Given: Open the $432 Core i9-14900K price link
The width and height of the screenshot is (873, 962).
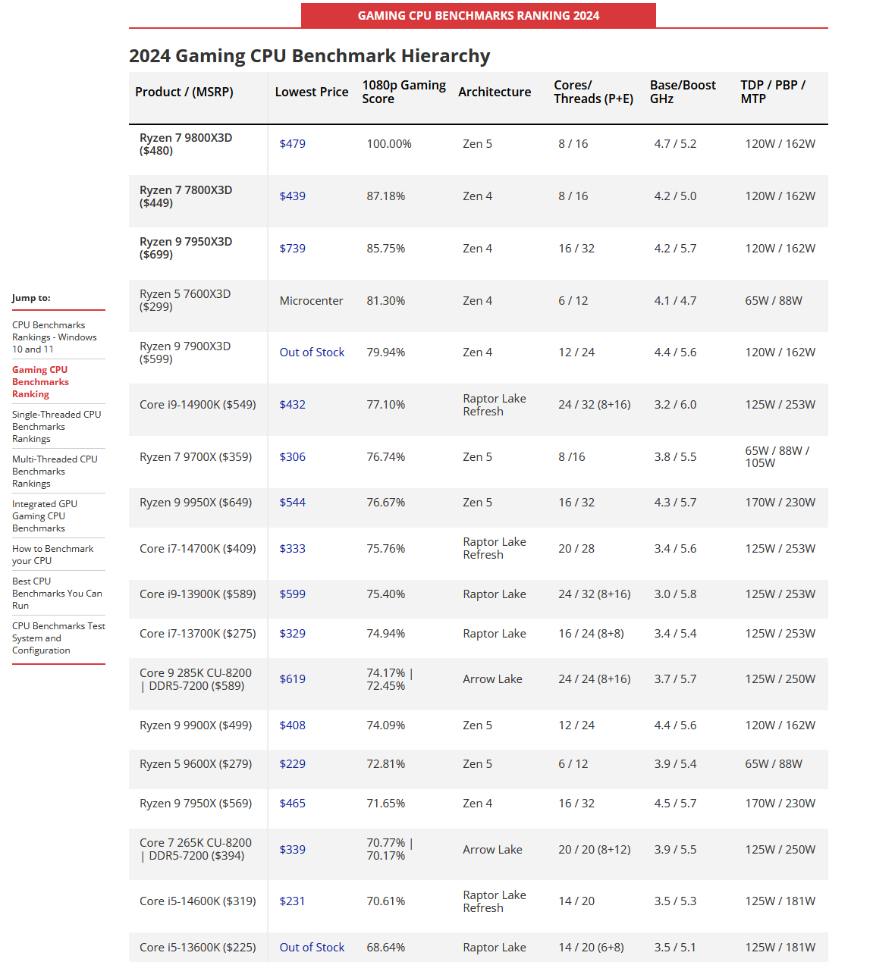Looking at the screenshot, I should coord(292,405).
